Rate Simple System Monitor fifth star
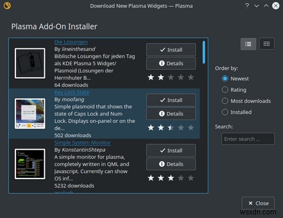Viewport: 283px width, 218px height. point(191,178)
